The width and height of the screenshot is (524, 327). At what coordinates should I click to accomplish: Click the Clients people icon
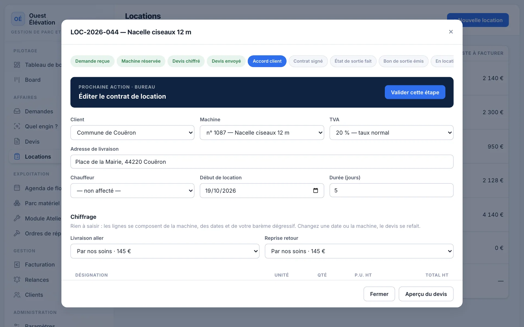click(17, 295)
